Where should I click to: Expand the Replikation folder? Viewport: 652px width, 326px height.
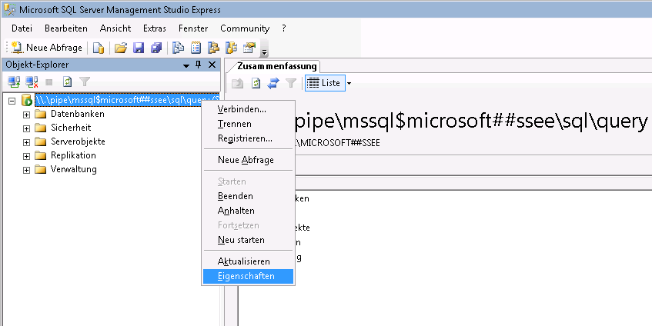pyautogui.click(x=27, y=156)
